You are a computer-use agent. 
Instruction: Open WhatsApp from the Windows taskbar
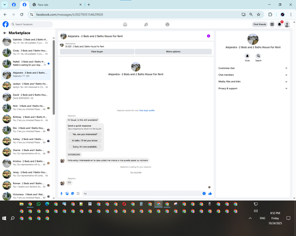[x=38, y=204]
